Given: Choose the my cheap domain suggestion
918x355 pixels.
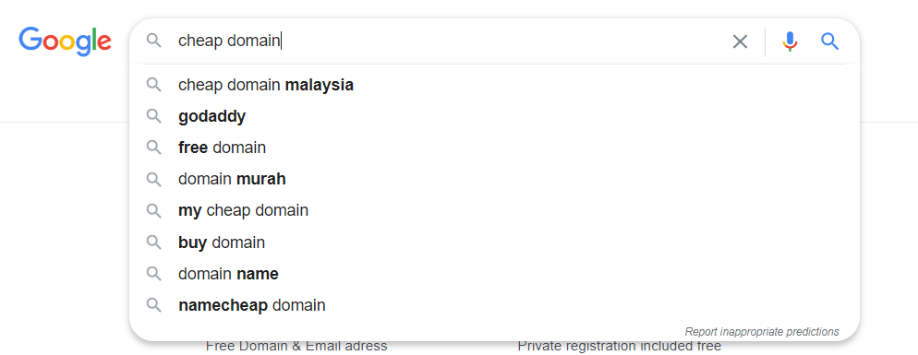Looking at the screenshot, I should tap(494, 210).
